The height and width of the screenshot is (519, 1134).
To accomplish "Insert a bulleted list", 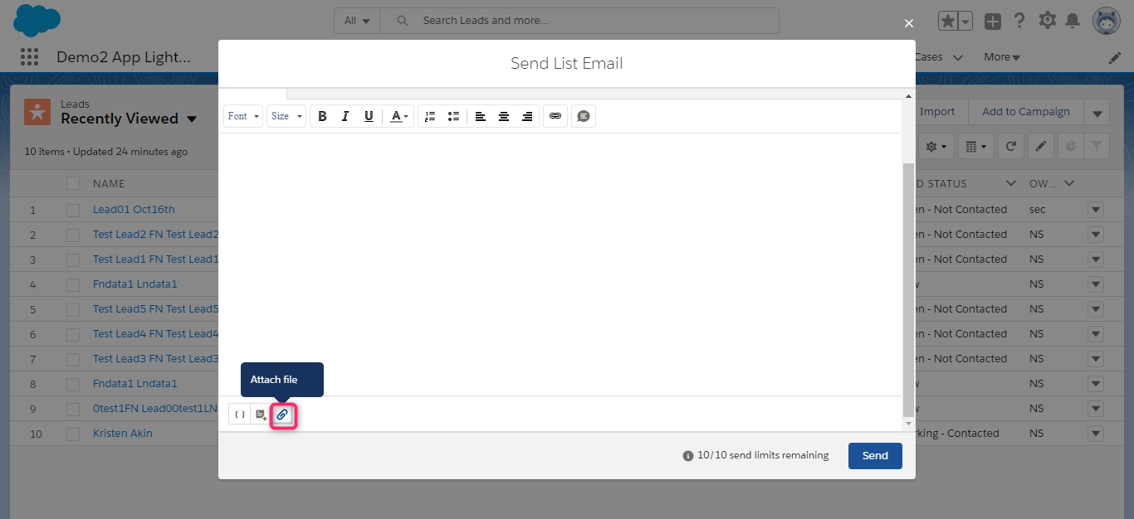I will click(453, 116).
